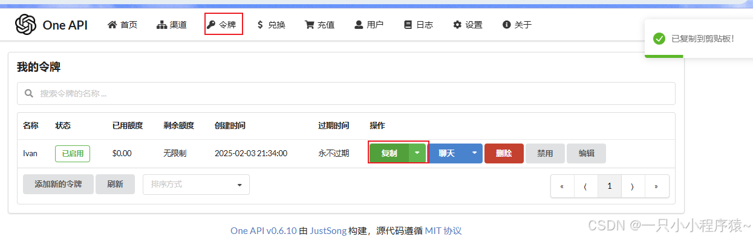Click the 已复制到剪贴板 toast notification
This screenshot has width=753, height=237.
[699, 39]
